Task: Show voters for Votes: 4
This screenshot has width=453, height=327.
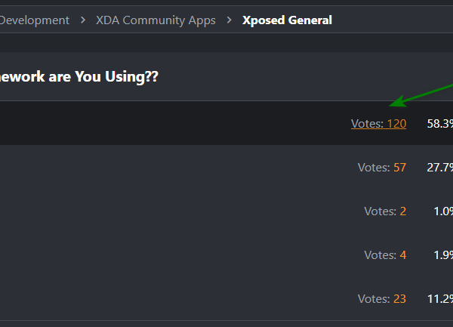Action: [x=384, y=255]
